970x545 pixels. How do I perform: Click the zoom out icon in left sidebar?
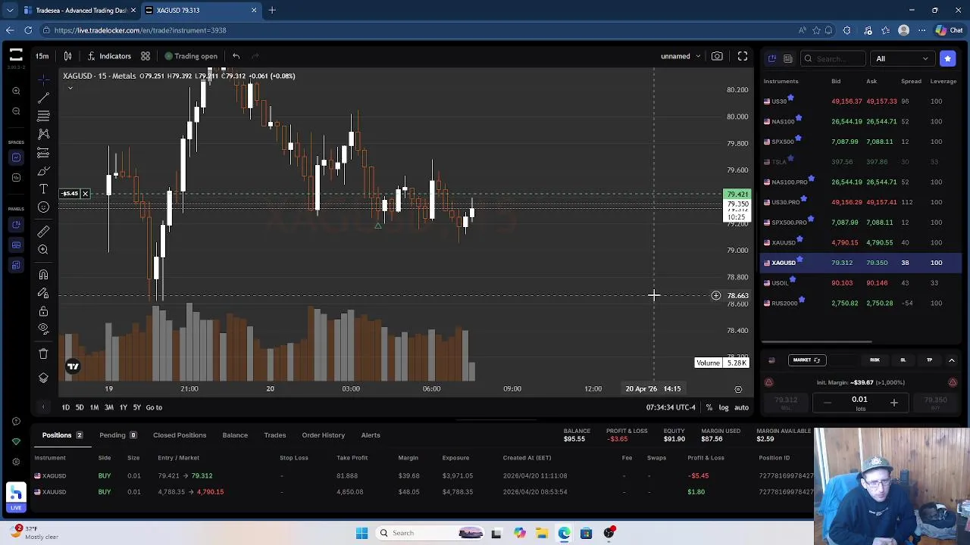coord(16,111)
